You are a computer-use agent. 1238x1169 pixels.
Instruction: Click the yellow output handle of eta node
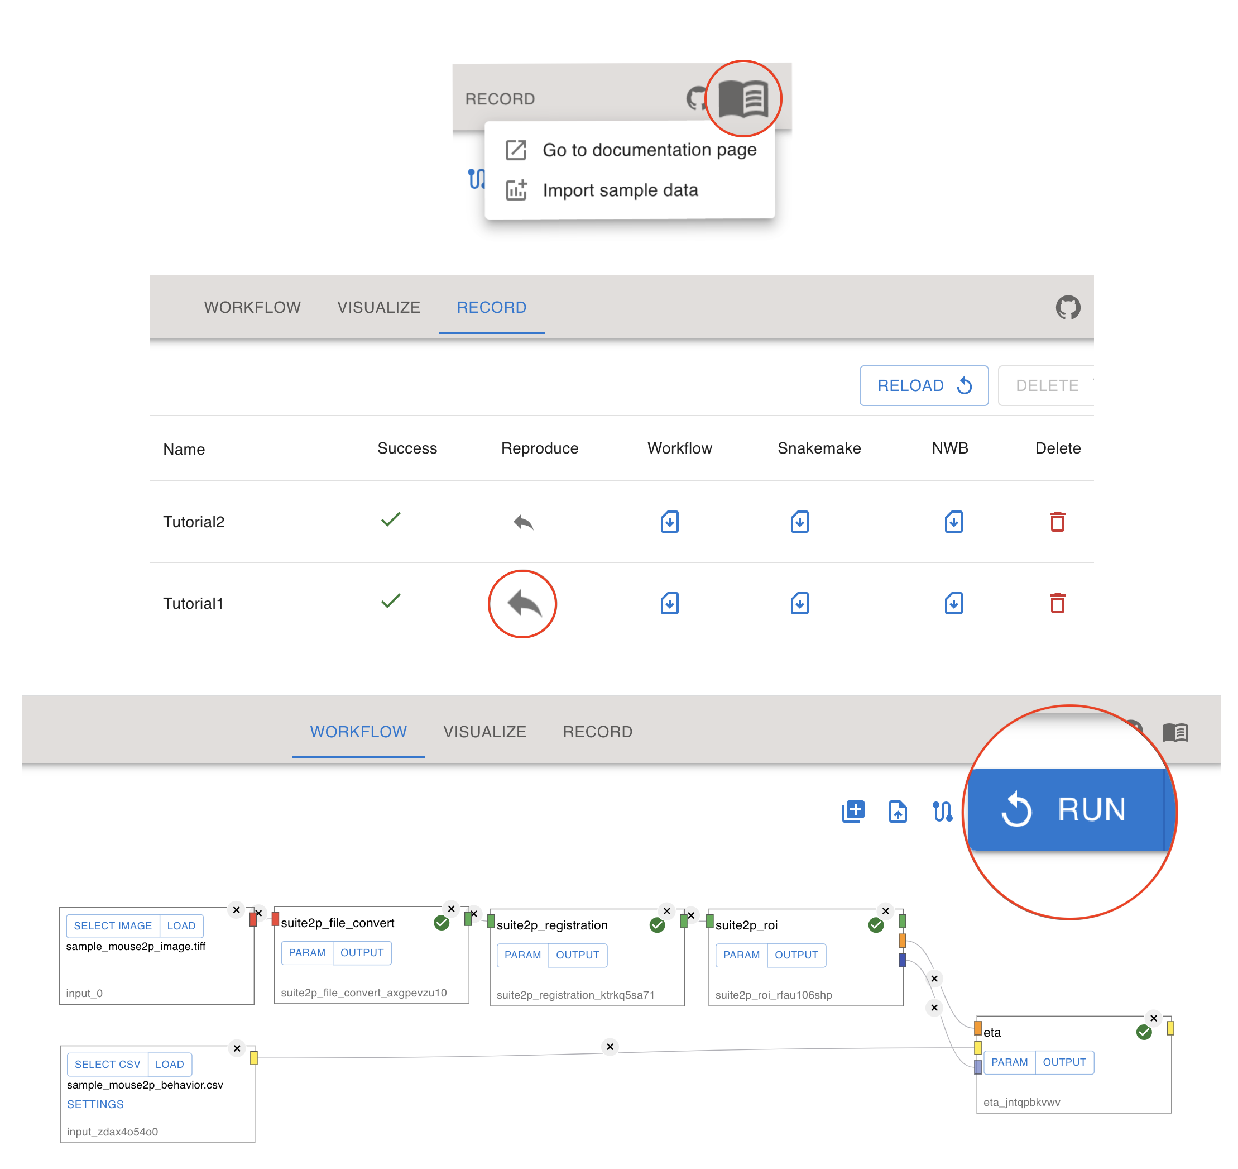1170,1028
